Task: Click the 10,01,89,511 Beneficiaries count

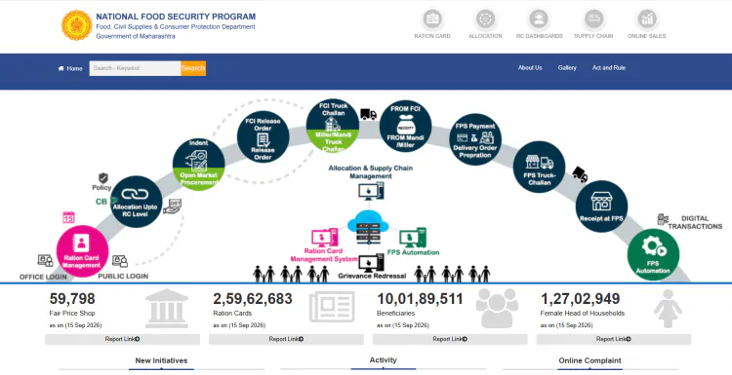Action: pos(420,299)
